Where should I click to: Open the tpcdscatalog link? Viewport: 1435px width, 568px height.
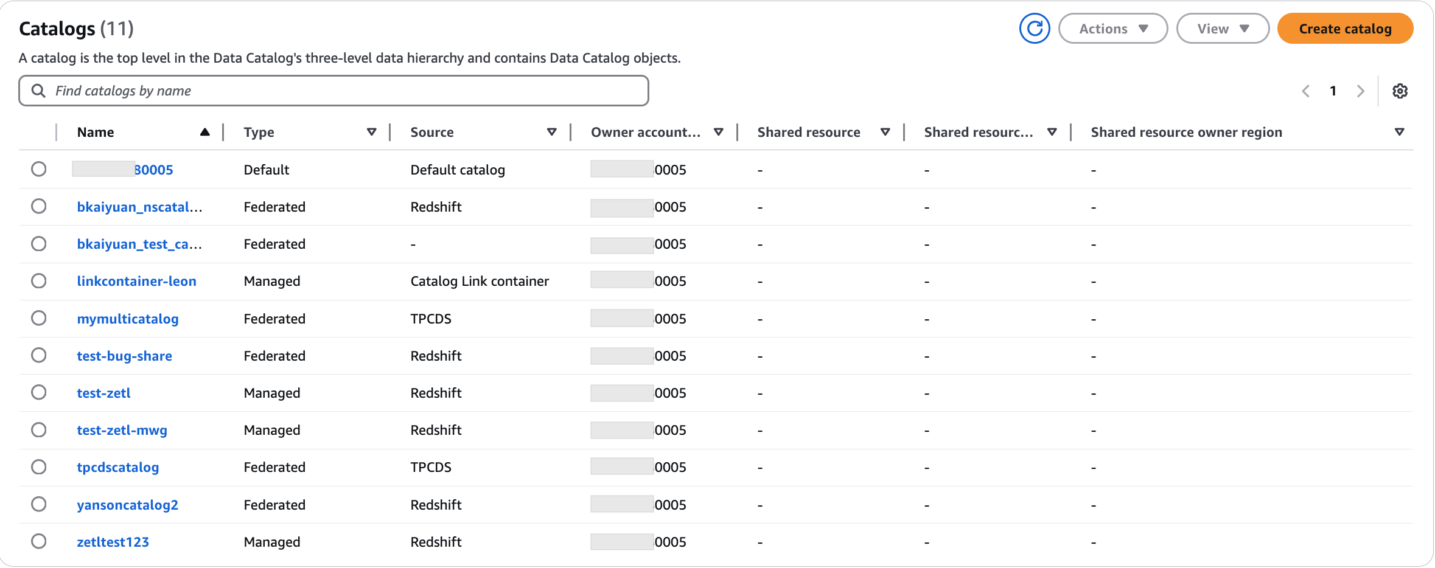tap(117, 467)
